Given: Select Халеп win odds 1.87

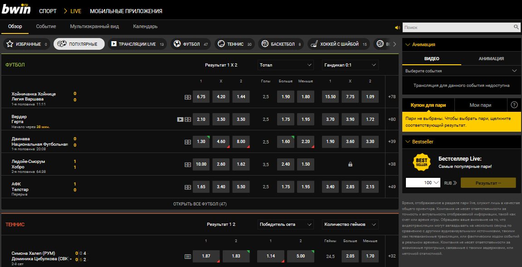Looking at the screenshot, I should click(x=206, y=256).
